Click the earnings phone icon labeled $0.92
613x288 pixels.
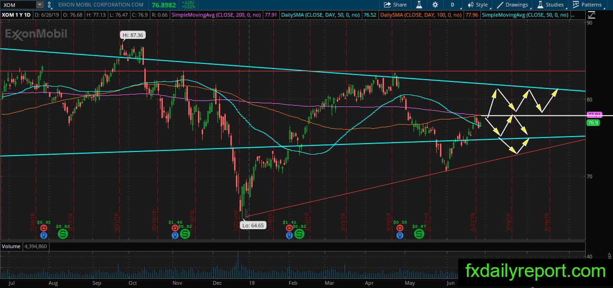(43, 228)
